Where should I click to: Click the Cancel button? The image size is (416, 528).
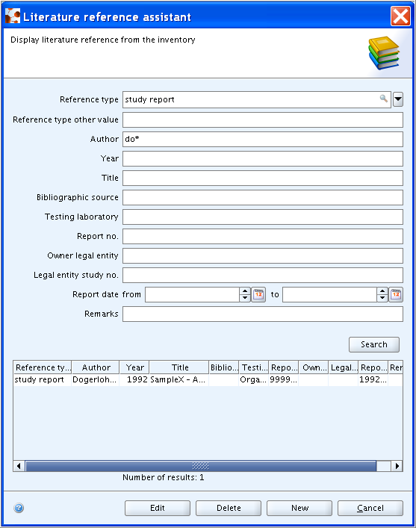click(x=370, y=508)
